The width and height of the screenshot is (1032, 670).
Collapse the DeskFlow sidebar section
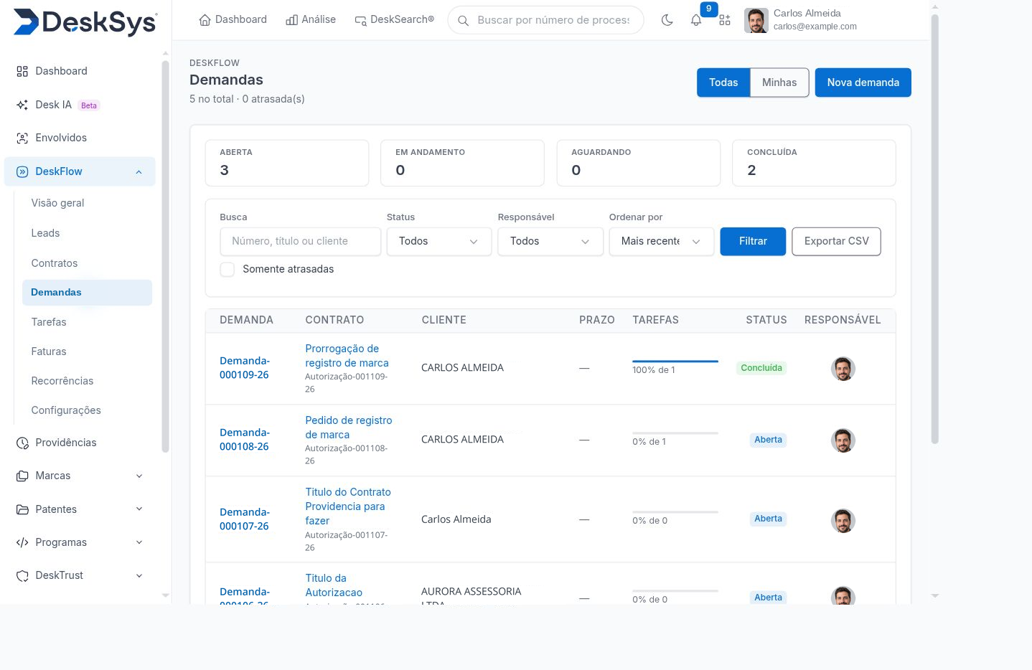(x=139, y=171)
